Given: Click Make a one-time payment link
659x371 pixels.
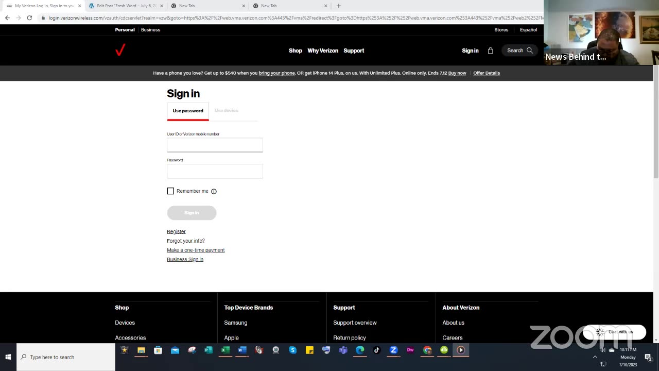Looking at the screenshot, I should coord(196,250).
